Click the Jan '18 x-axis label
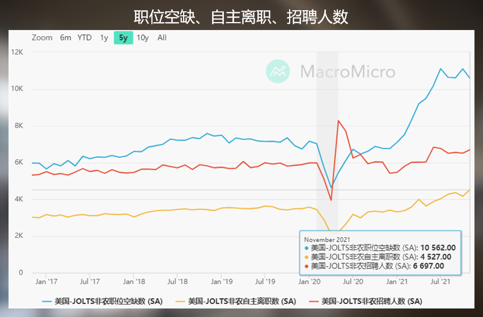 (x=134, y=282)
